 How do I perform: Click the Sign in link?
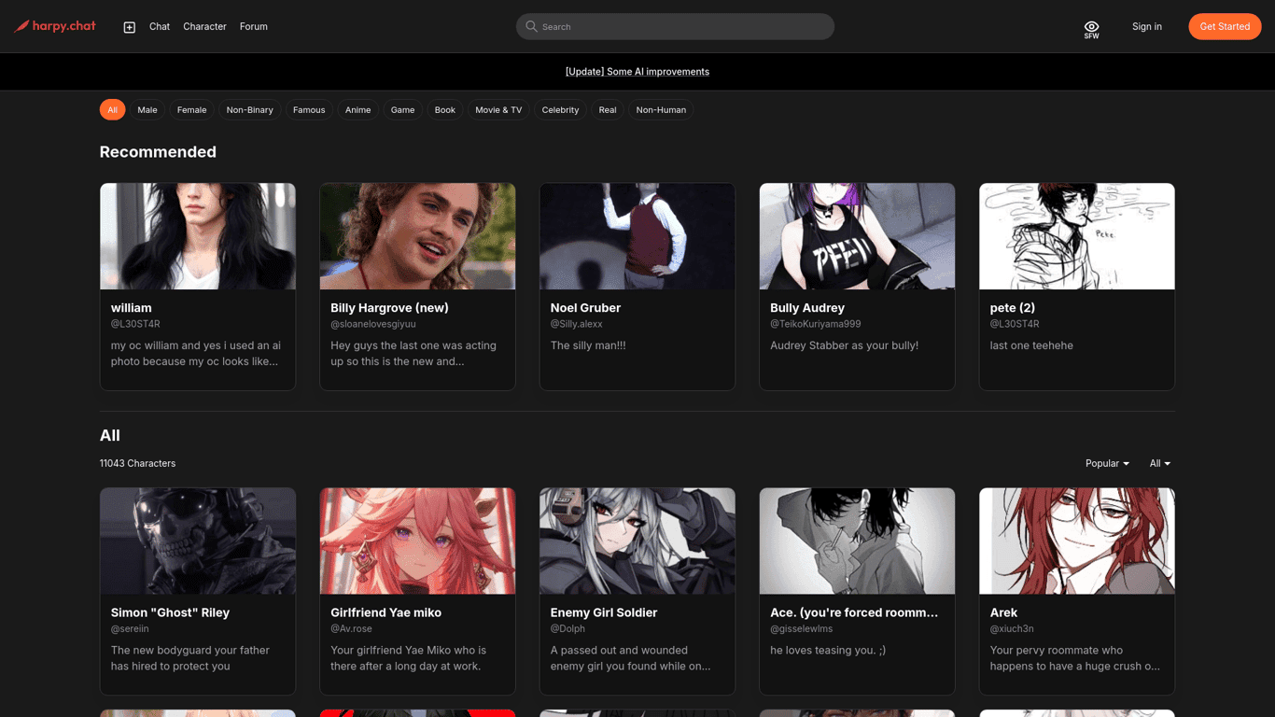tap(1147, 26)
